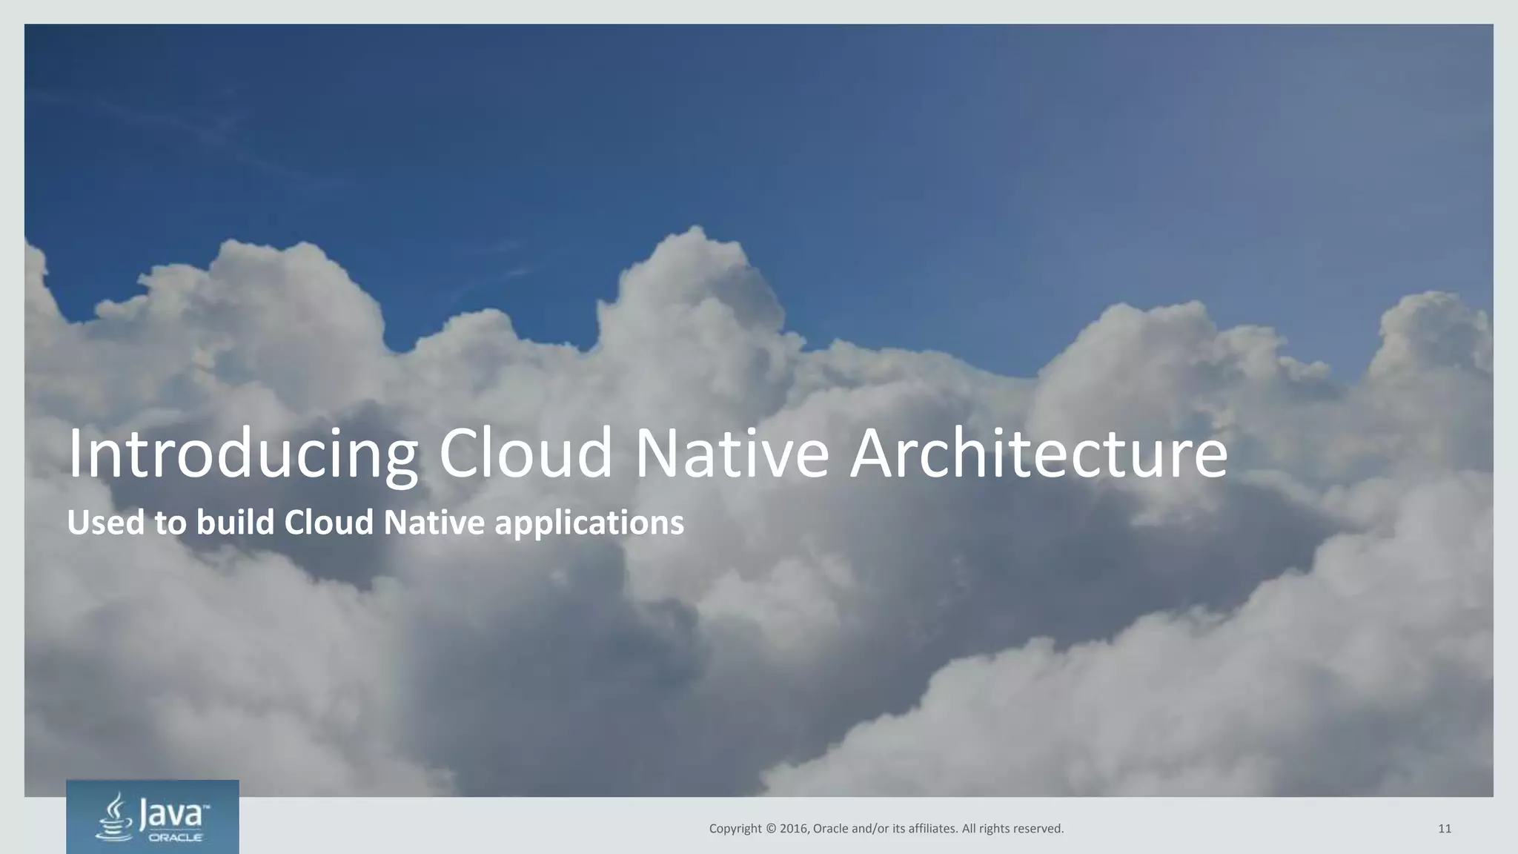Click the Java coffee cup icon

[115, 818]
